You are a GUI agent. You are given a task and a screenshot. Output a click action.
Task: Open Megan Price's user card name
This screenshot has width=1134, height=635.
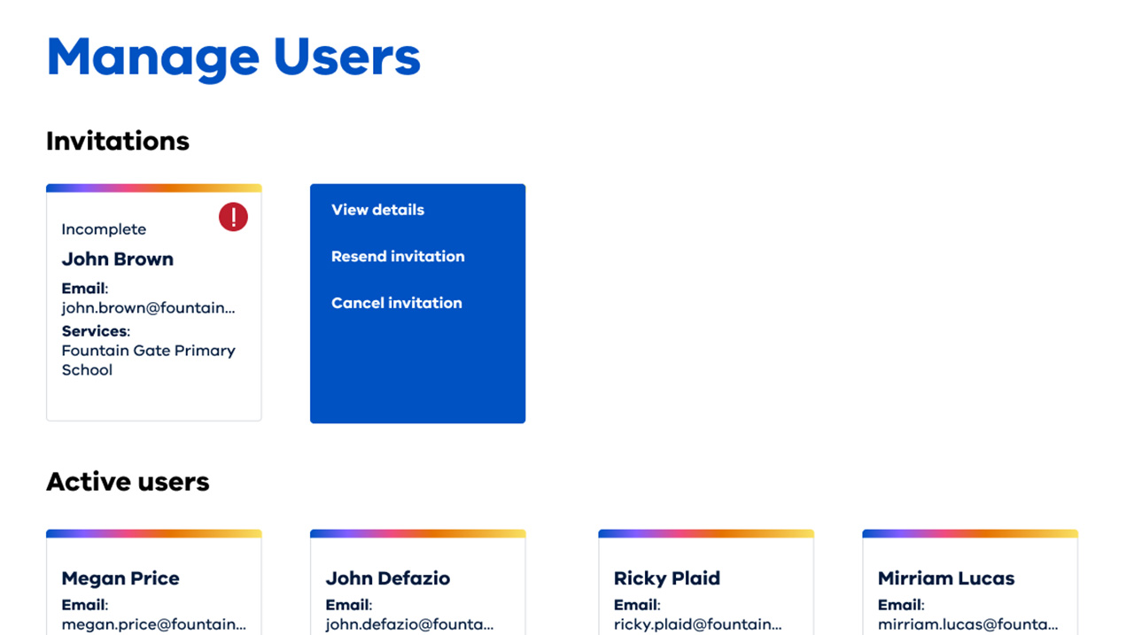(x=120, y=578)
